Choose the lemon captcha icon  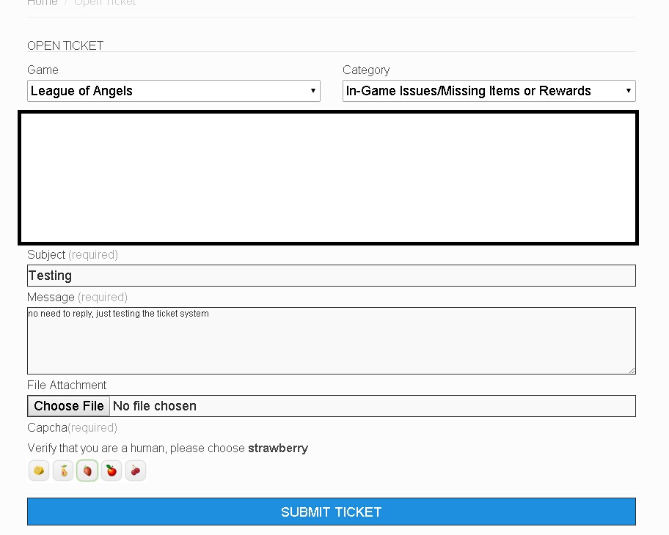[x=39, y=471]
